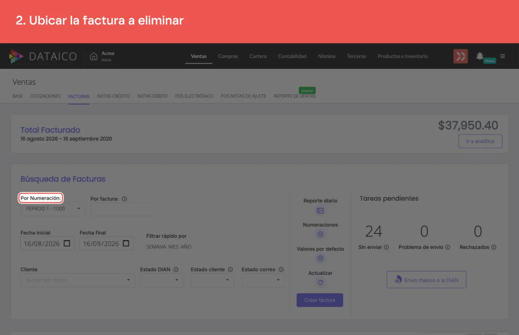519x335 pixels.
Task: Click the Problema de envío info icon
Action: point(448,247)
